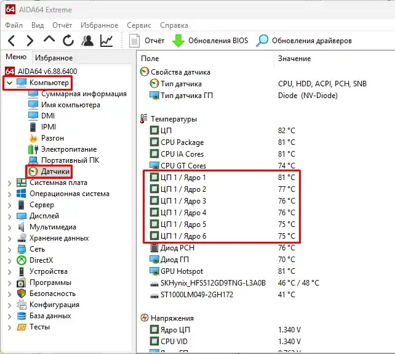This screenshot has width=395, height=354.
Task: Open the graph chart toolbar icon
Action: tap(106, 41)
